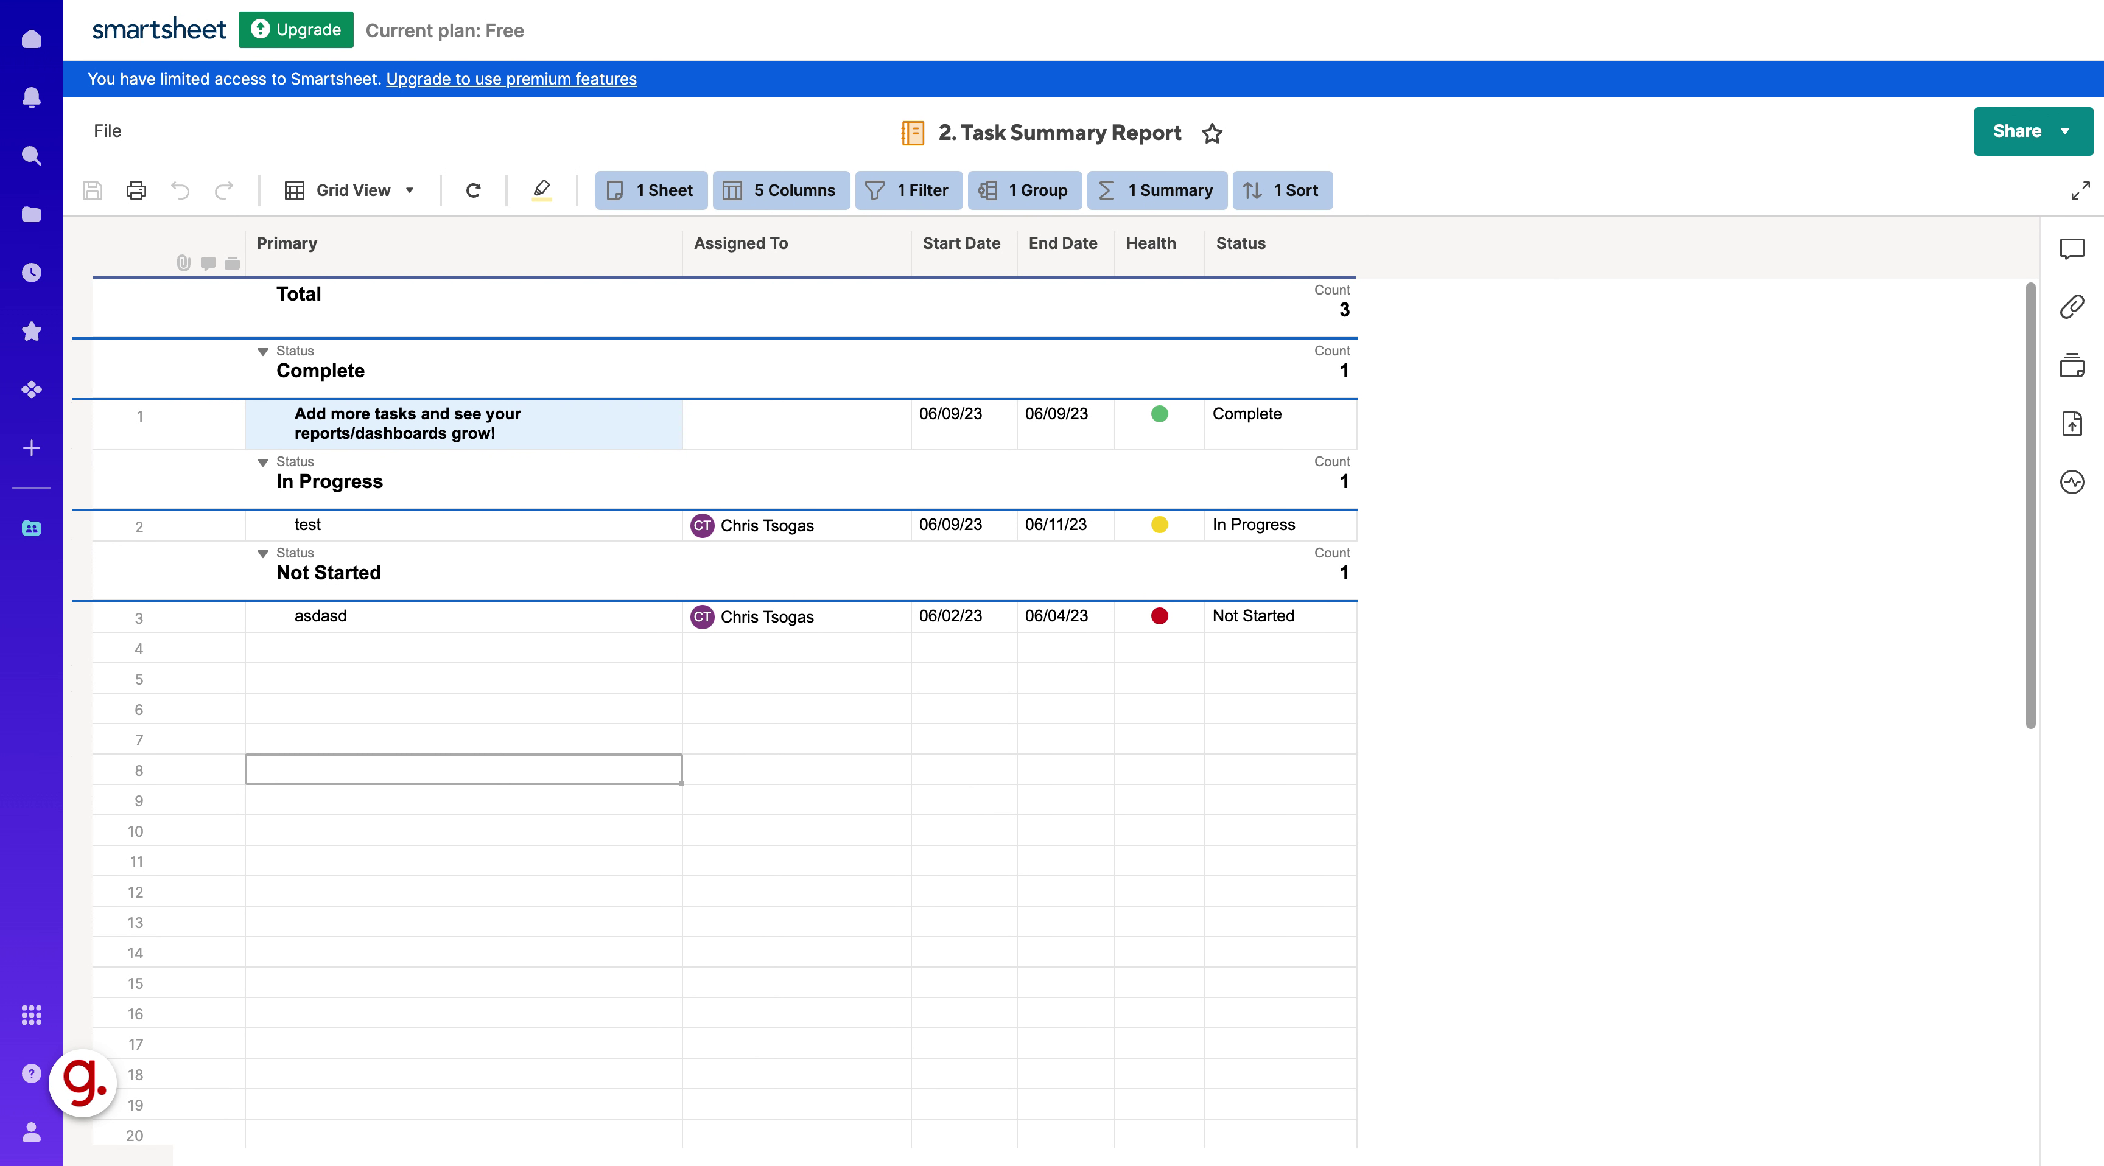Open the Attachments panel via the paperclip icon
The width and height of the screenshot is (2104, 1166).
[x=2073, y=306]
